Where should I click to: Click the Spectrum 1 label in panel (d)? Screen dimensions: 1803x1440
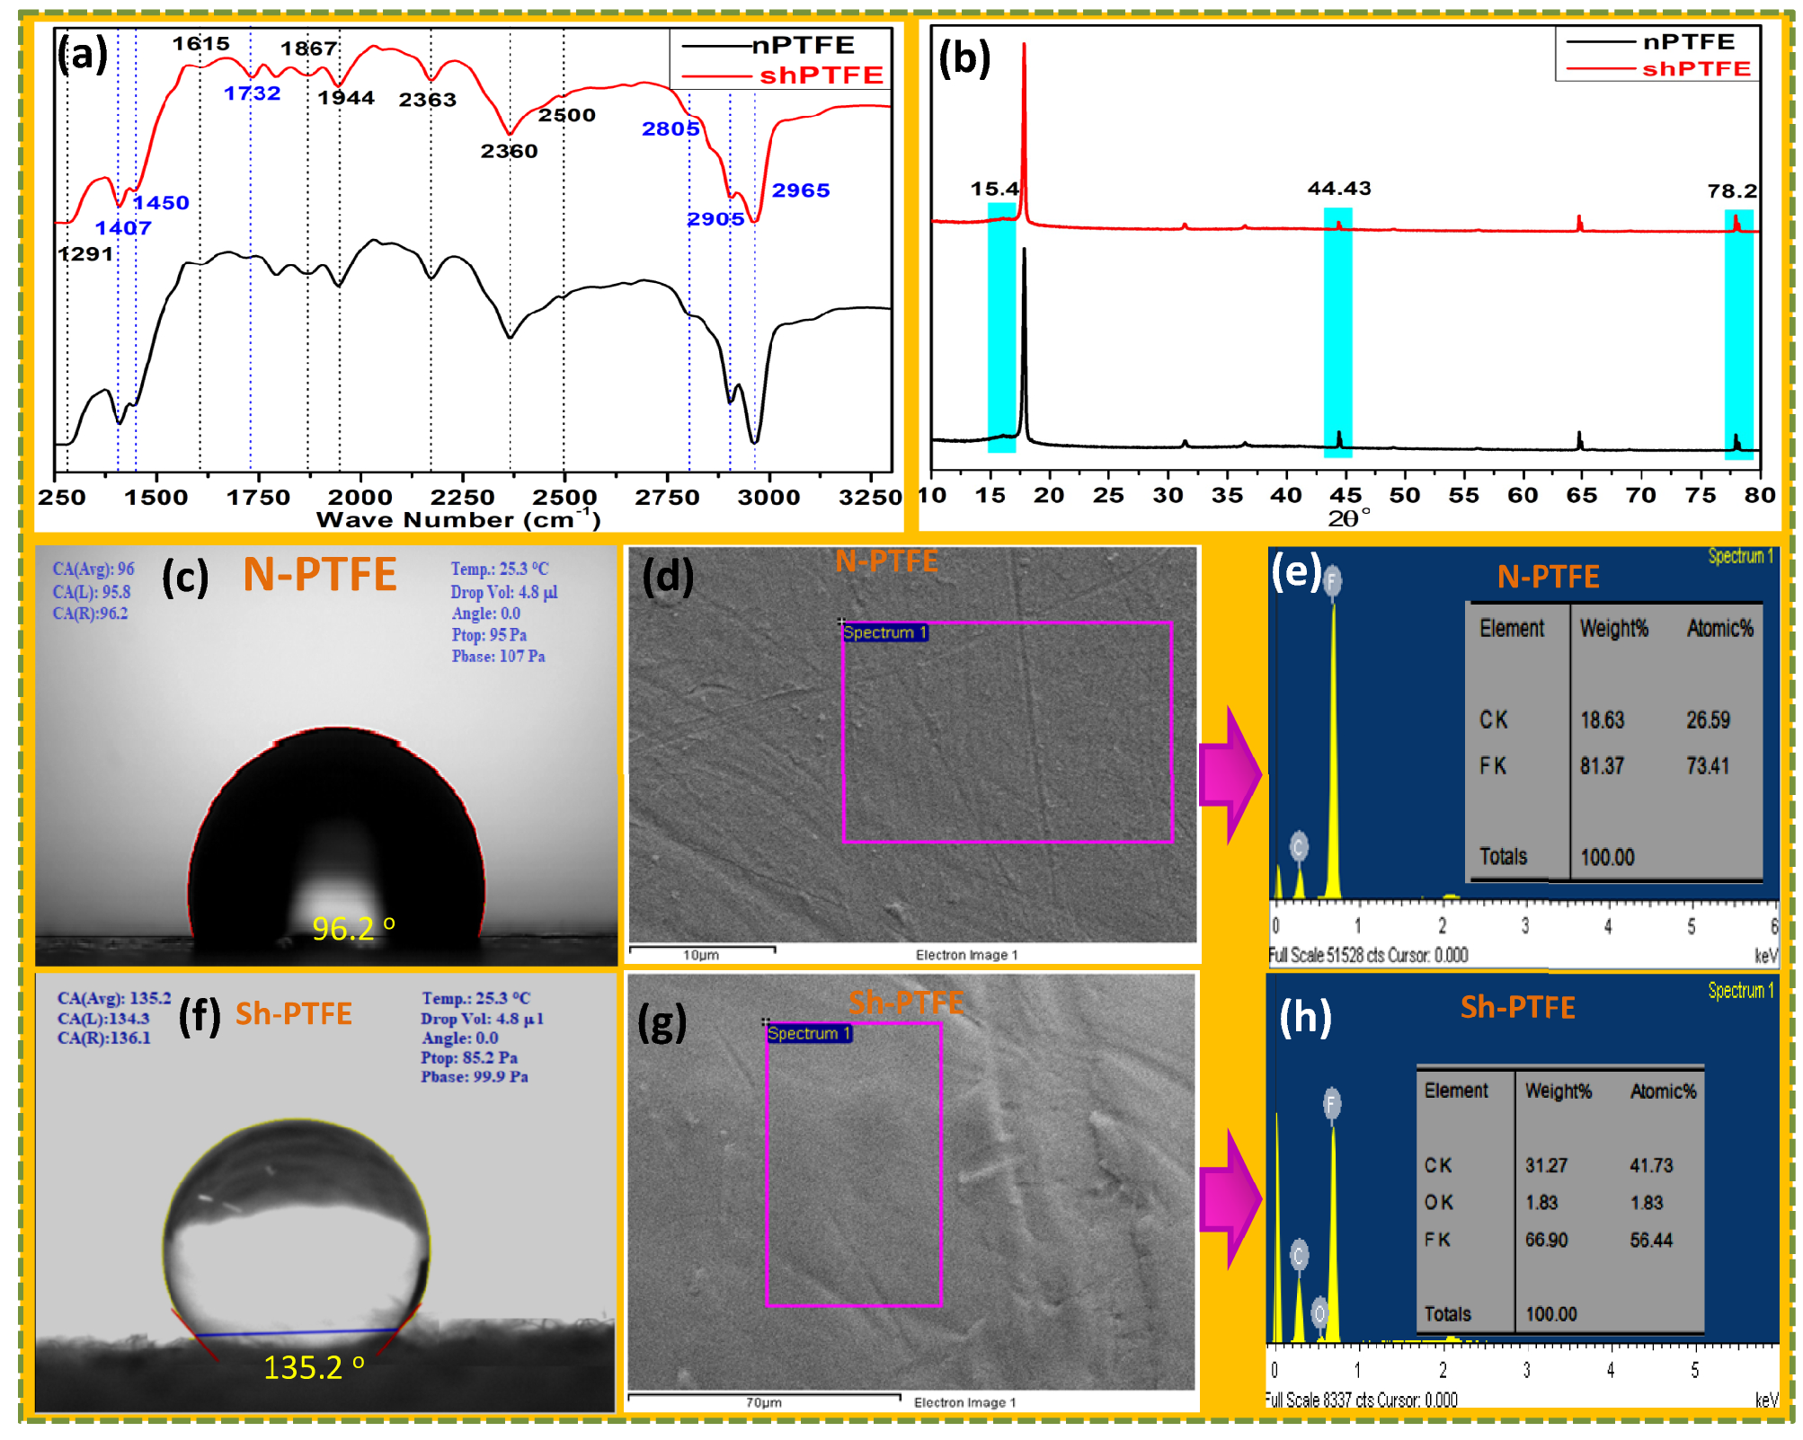884,633
